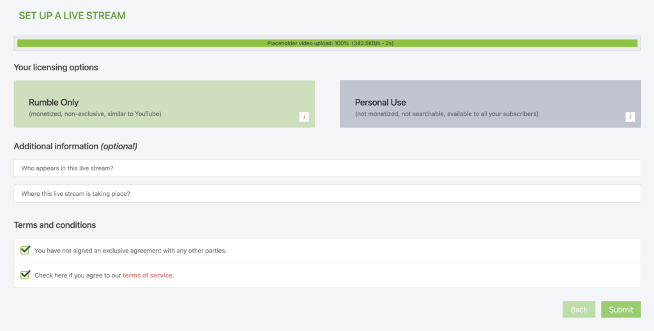Click the 'Your licensing options' heading

[x=56, y=67]
